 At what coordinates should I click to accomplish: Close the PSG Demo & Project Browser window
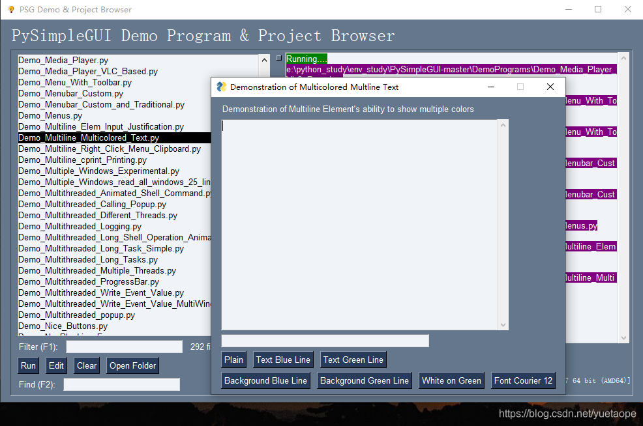(x=628, y=9)
